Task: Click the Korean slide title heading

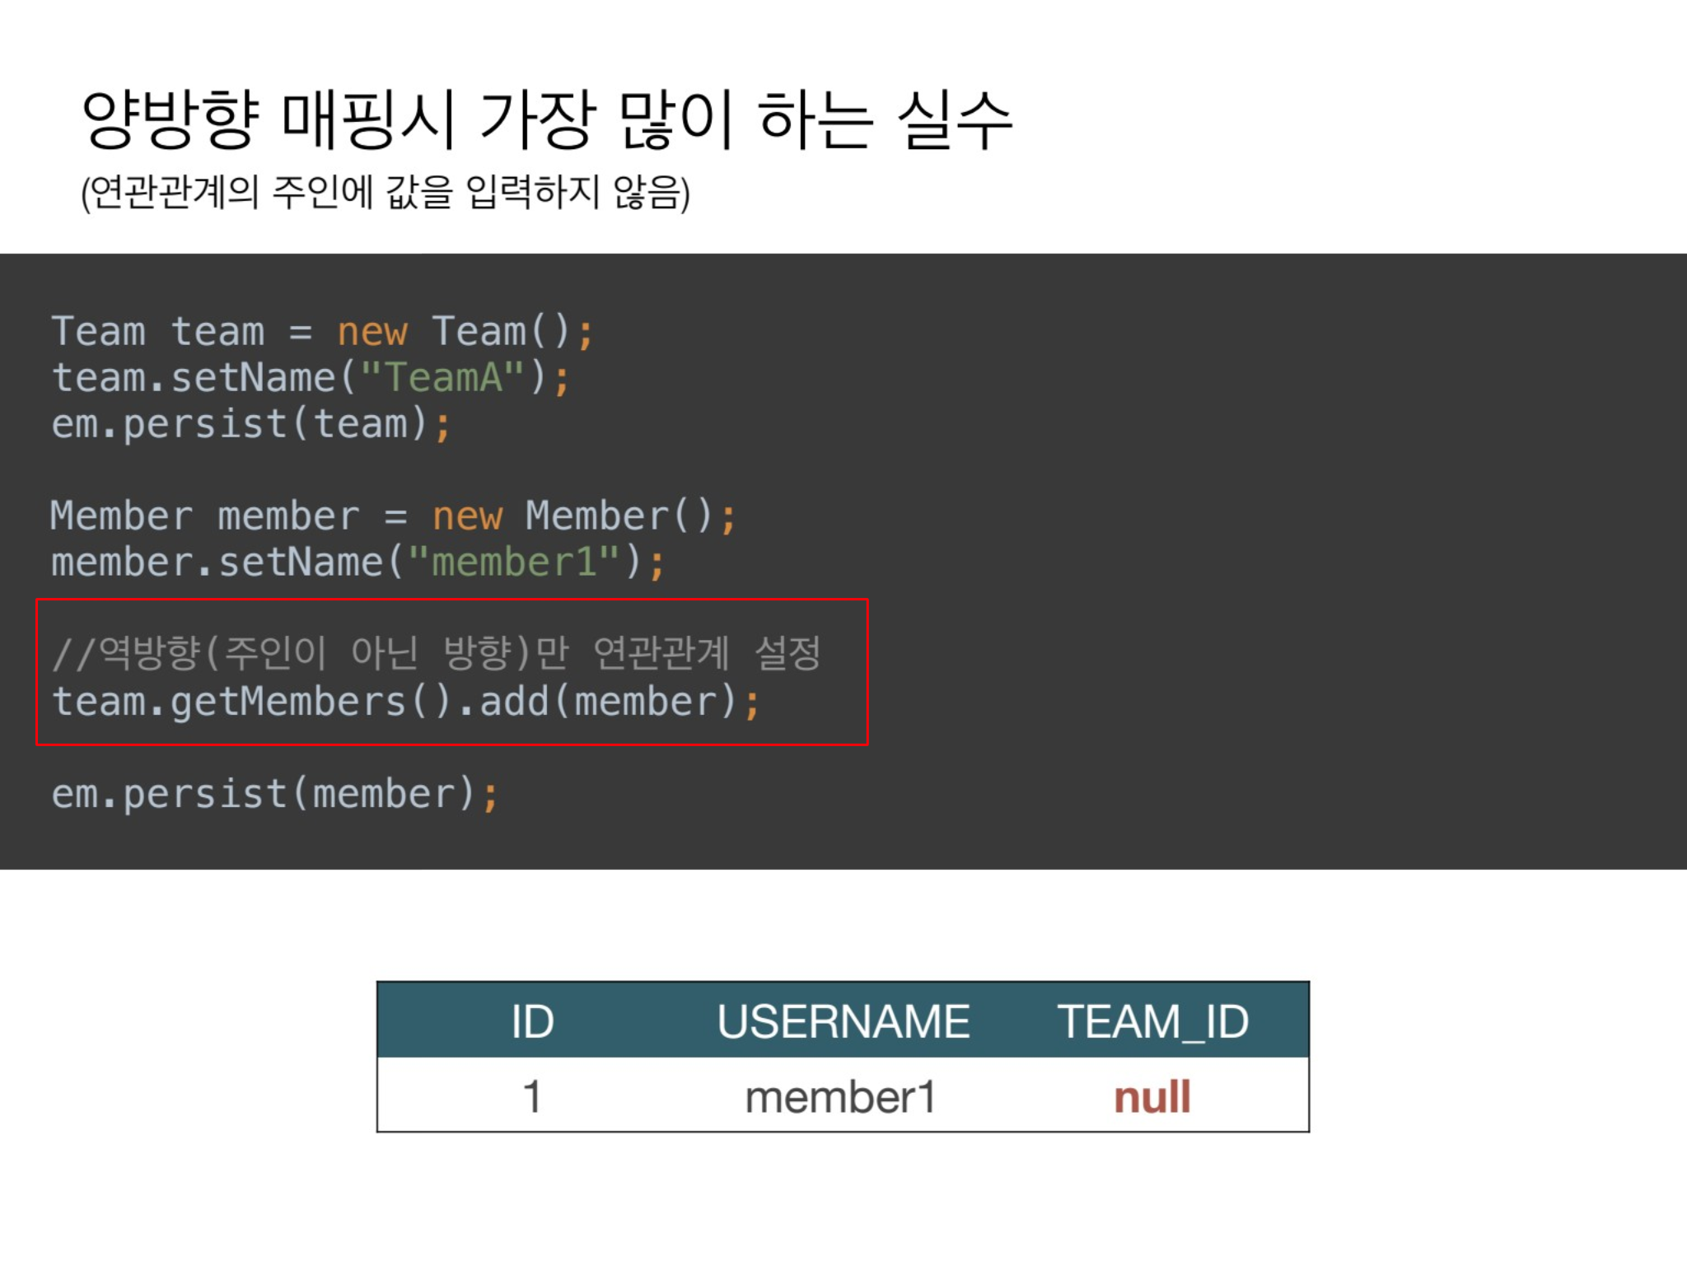Action: (547, 120)
